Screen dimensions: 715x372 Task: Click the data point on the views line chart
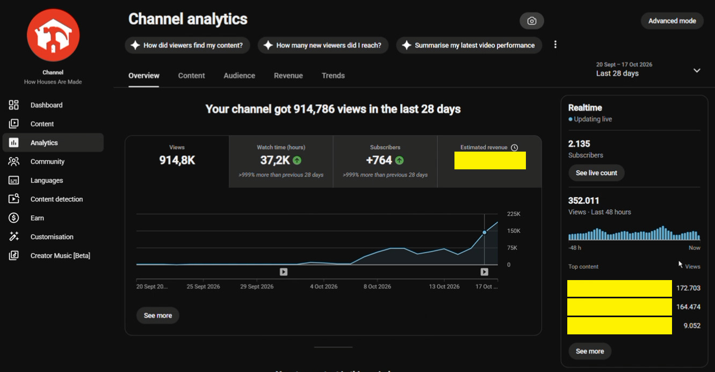click(485, 232)
